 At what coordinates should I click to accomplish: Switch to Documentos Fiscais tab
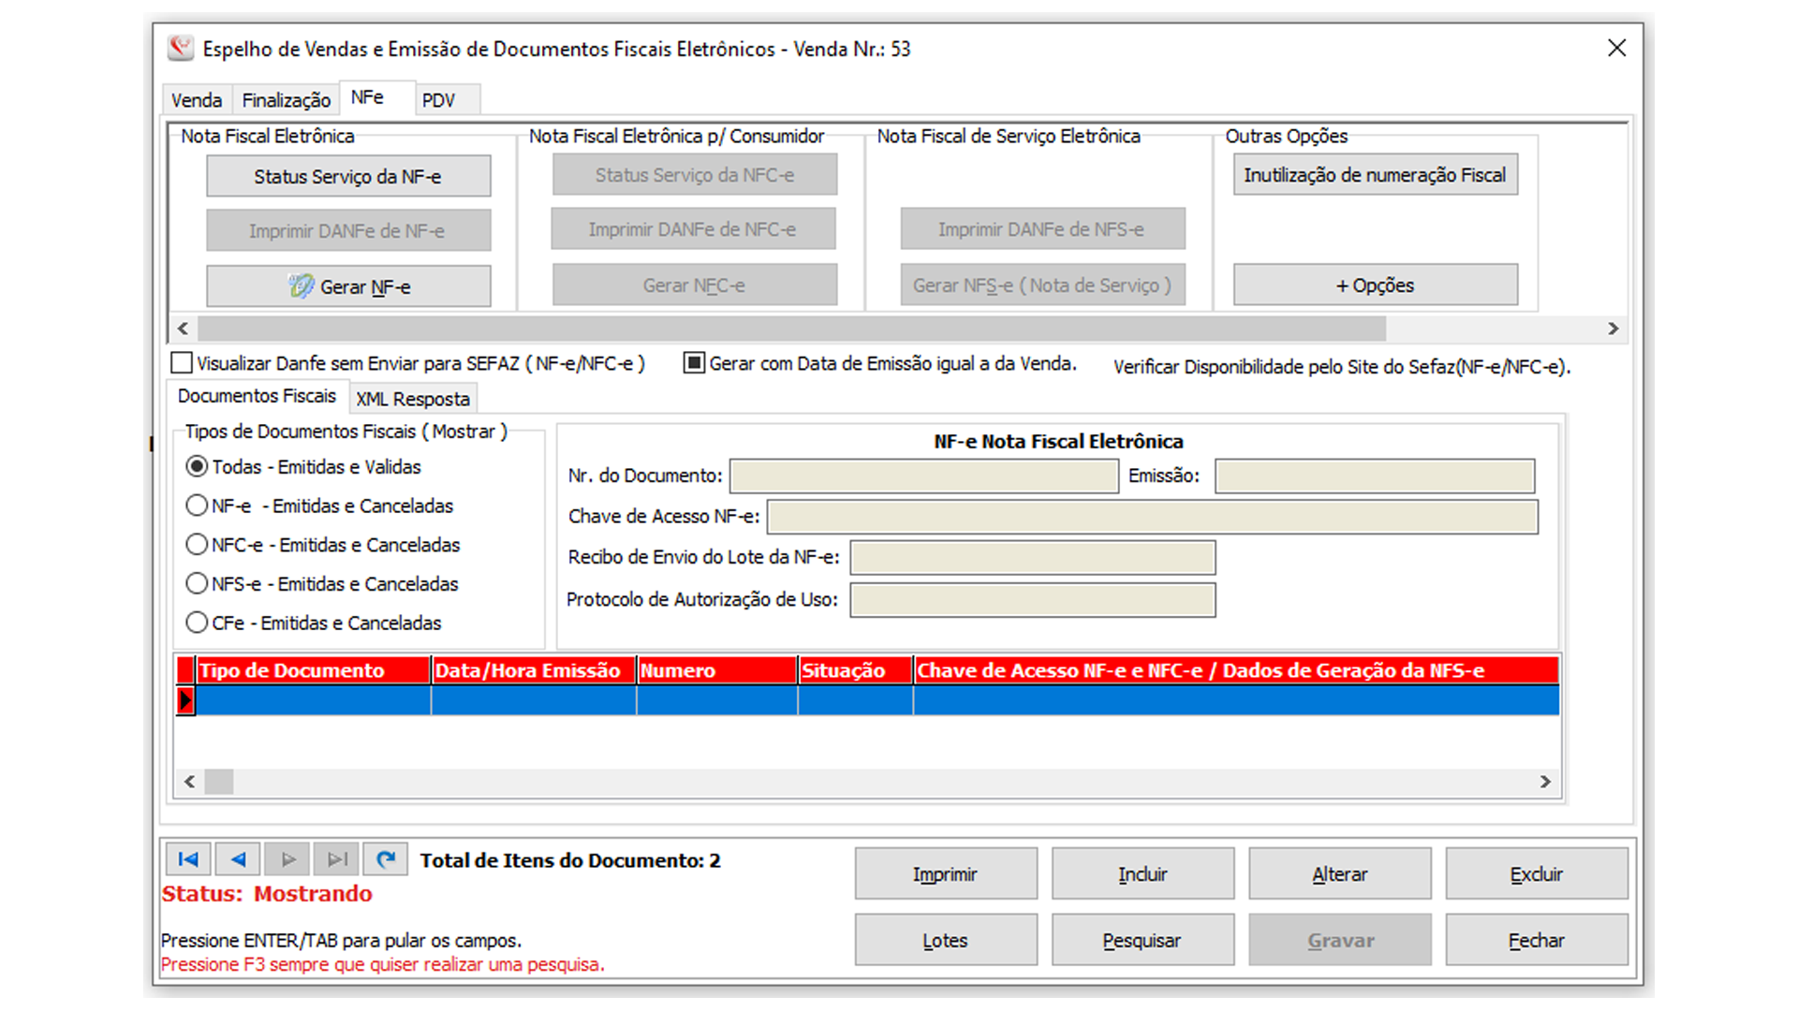tap(258, 396)
